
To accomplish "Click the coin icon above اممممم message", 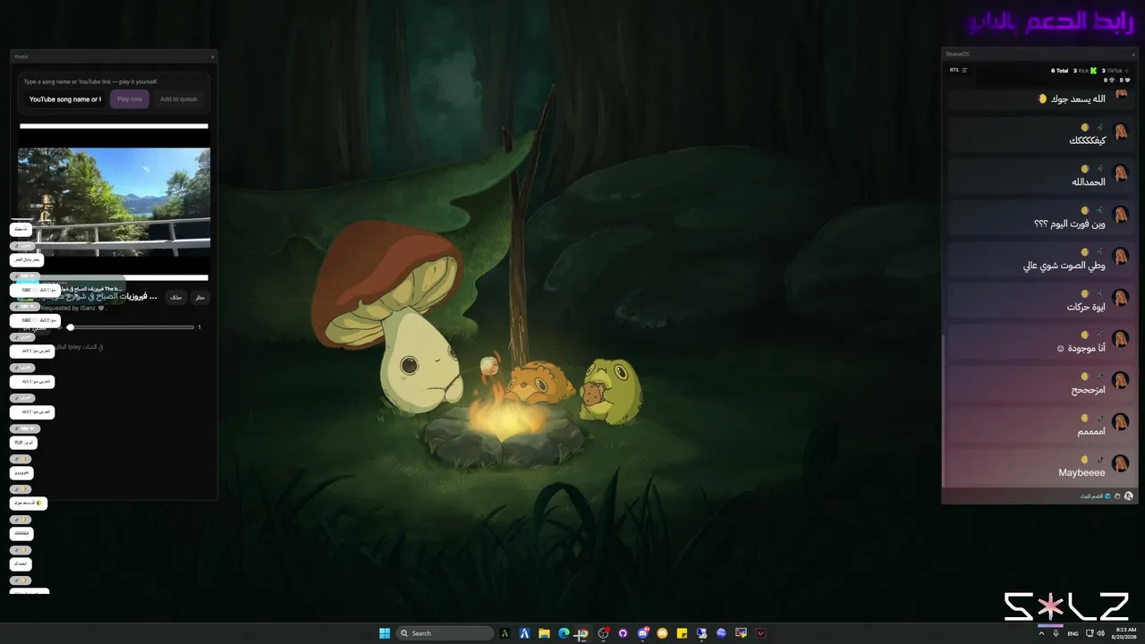I will click(1085, 418).
